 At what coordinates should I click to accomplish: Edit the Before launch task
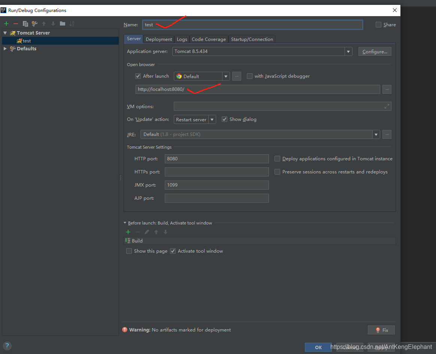147,232
